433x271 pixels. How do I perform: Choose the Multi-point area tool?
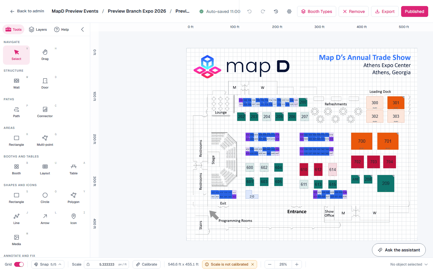coord(45,141)
